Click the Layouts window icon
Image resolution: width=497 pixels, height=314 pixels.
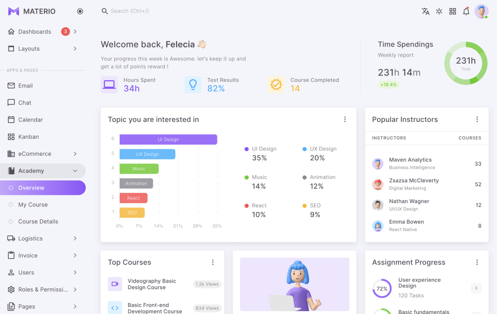tap(11, 49)
